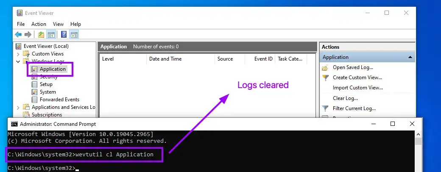Close the Event Viewer window
The width and height of the screenshot is (441, 172).
pos(406,13)
